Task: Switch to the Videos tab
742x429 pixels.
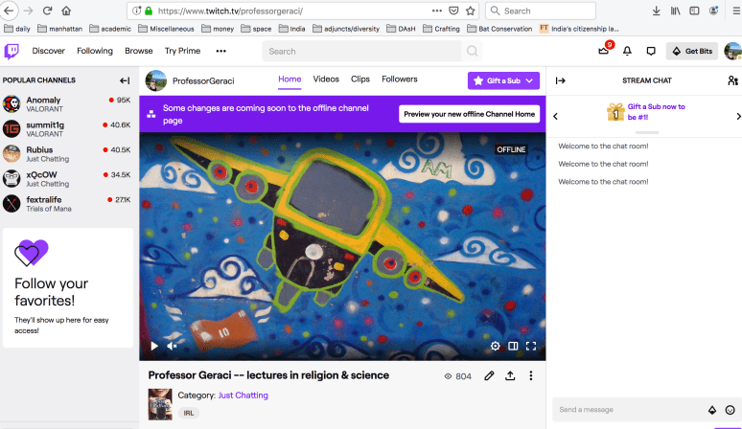Action: 326,79
